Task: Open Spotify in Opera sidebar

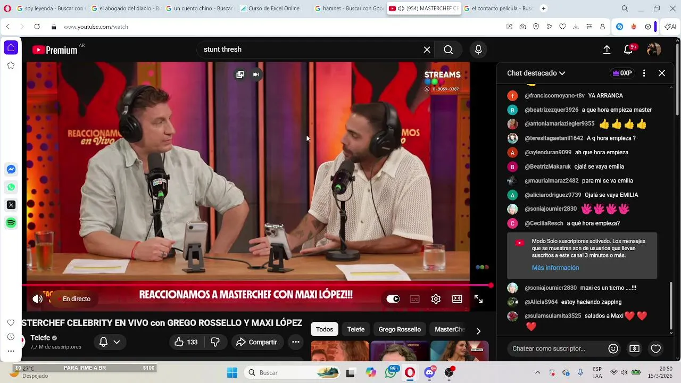Action: [x=11, y=222]
